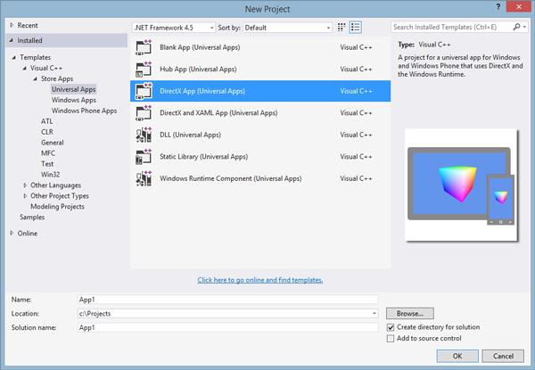Select the Test category
This screenshot has width=535, height=370.
coord(47,164)
